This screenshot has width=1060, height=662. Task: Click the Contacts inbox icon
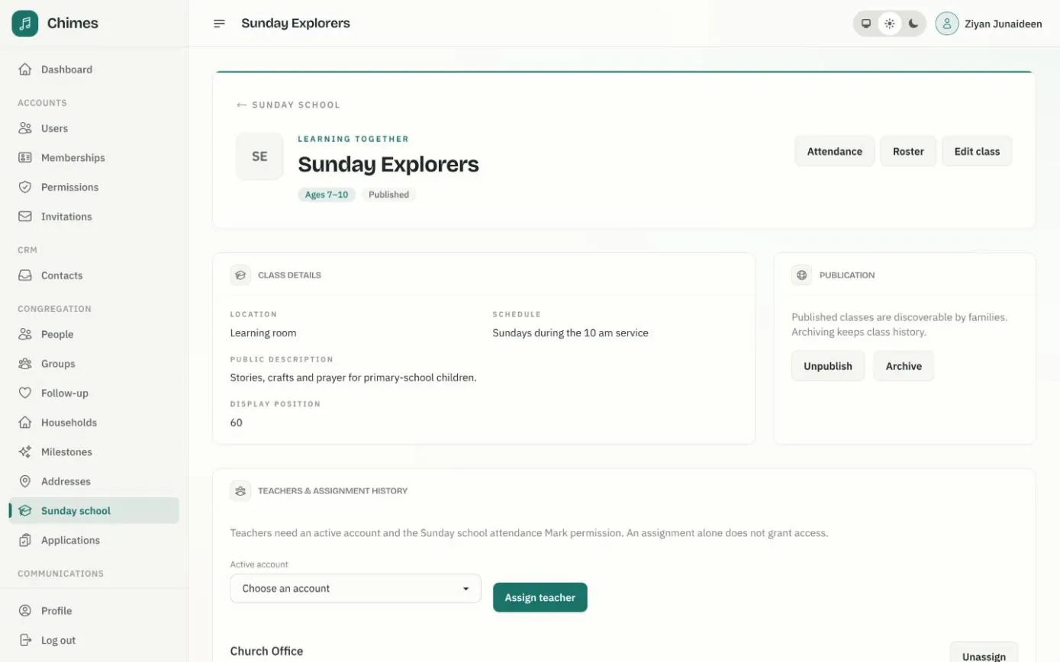[x=25, y=275]
